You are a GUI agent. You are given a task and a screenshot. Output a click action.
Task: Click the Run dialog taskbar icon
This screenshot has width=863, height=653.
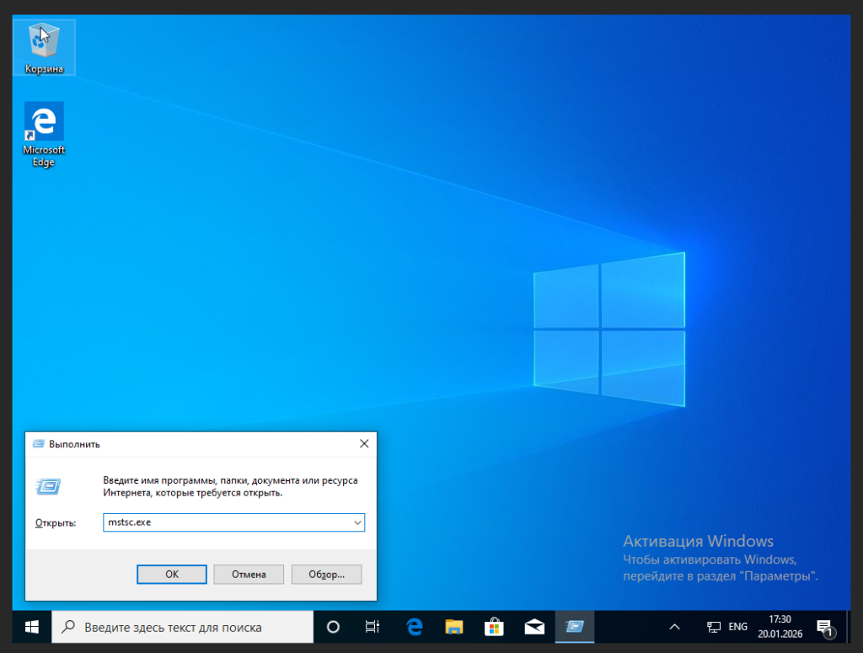point(575,627)
